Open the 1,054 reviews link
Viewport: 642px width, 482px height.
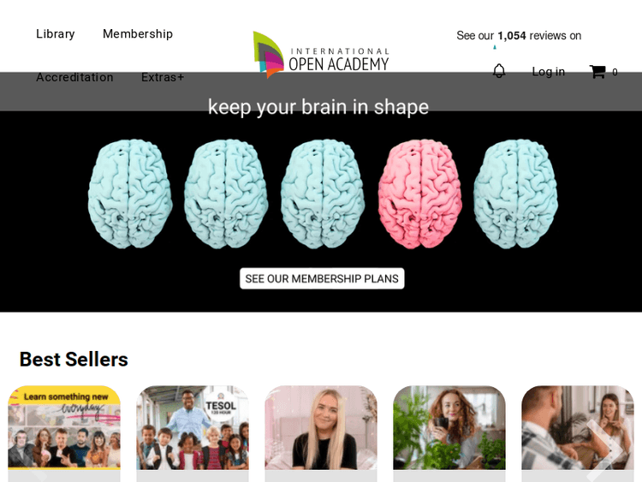tap(519, 36)
